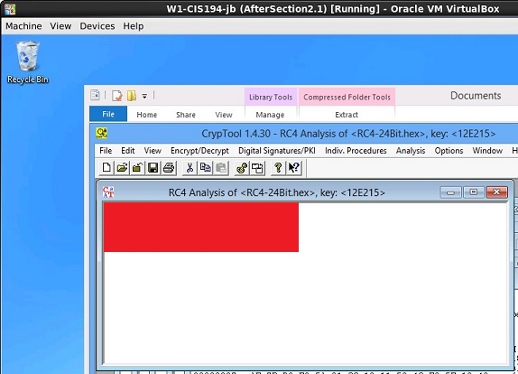The width and height of the screenshot is (518, 374).
Task: Click the blue File tab in Explorer ribbon
Action: pos(108,114)
